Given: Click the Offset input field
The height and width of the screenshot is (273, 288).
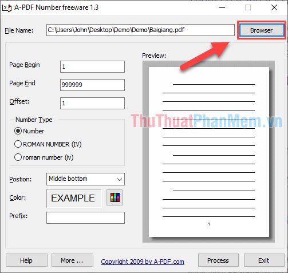Looking at the screenshot, I should coord(92,103).
